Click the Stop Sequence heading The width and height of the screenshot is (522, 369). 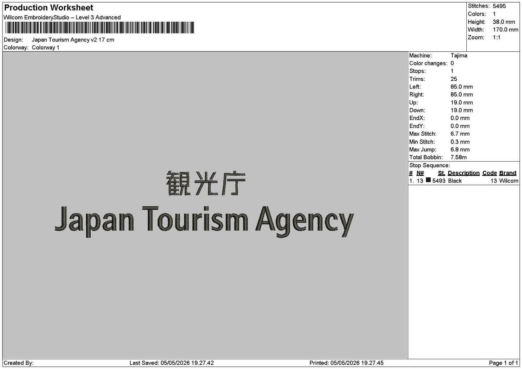click(x=430, y=166)
